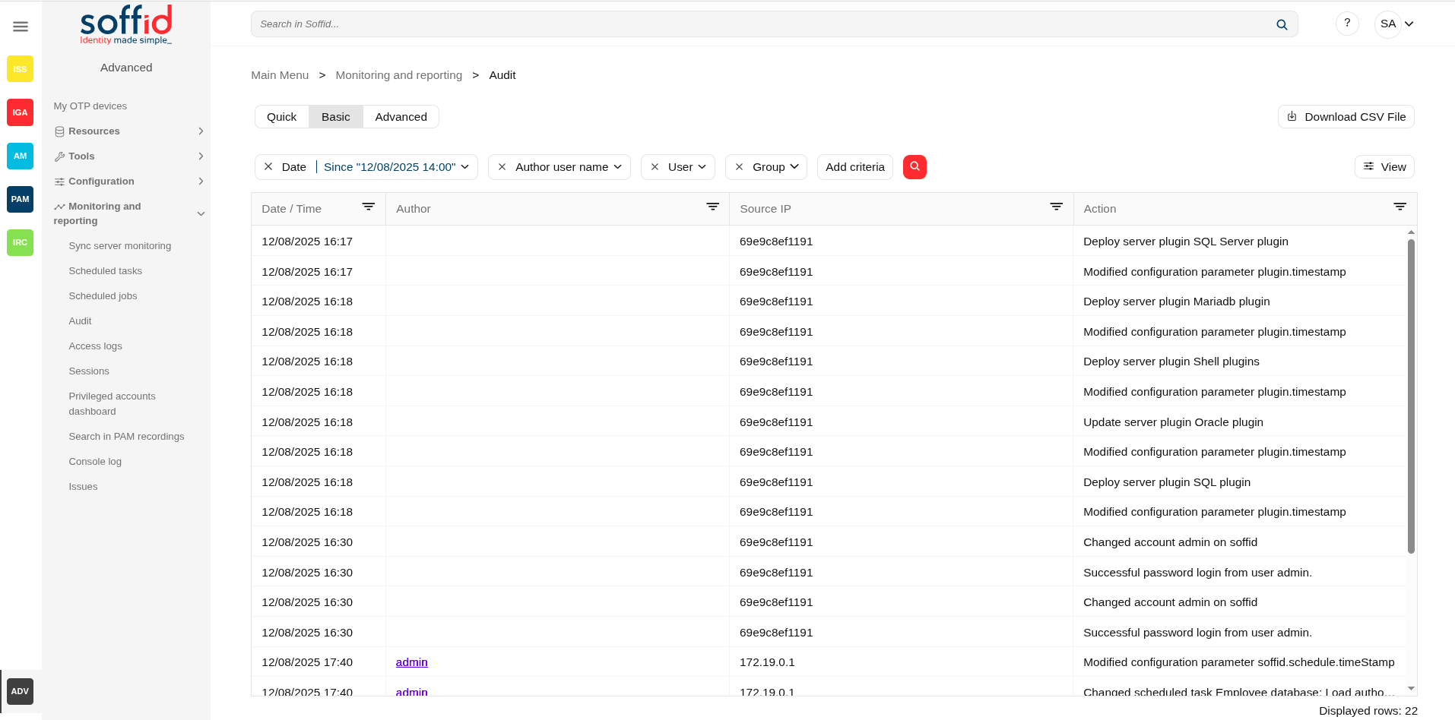Open Sync server monitoring

[x=120, y=246]
